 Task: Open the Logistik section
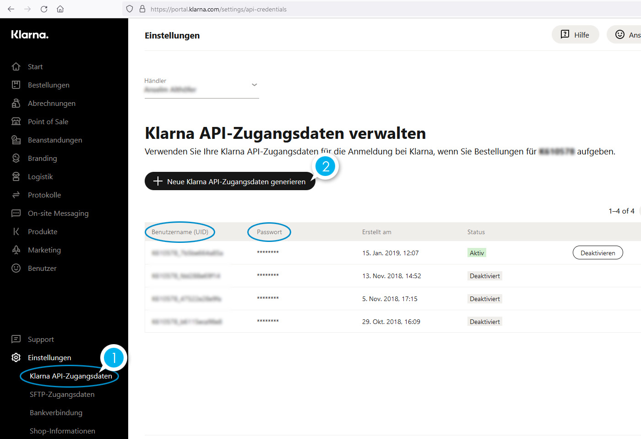click(16, 176)
